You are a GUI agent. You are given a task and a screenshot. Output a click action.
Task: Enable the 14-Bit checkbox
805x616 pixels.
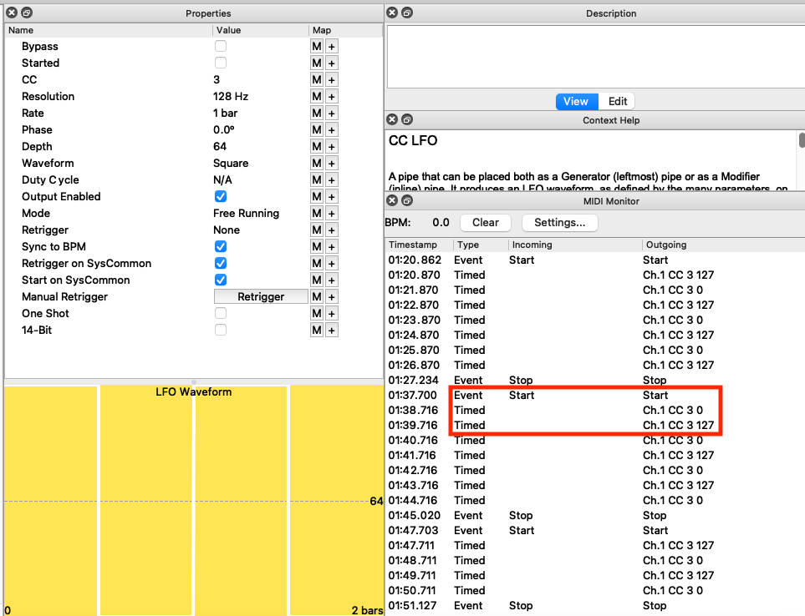[221, 330]
